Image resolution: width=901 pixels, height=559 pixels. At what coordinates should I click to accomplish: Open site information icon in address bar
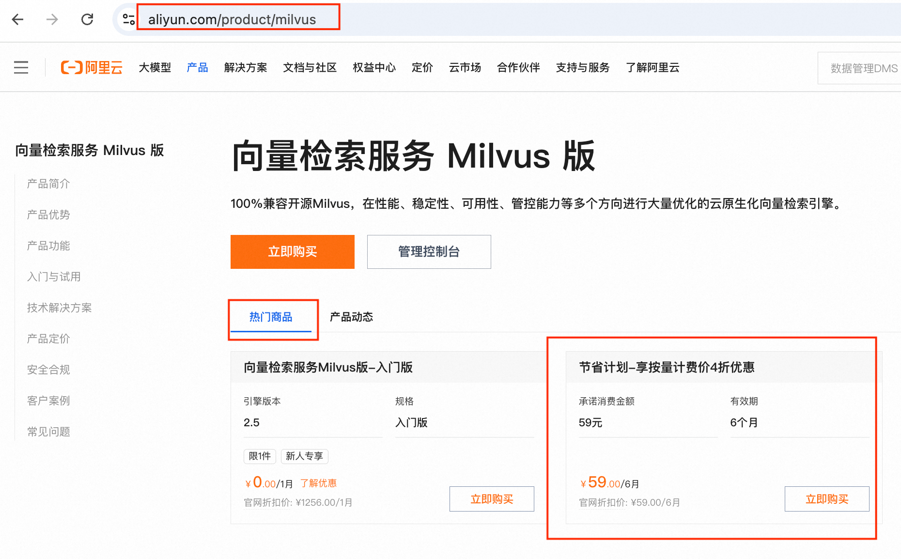(x=129, y=19)
